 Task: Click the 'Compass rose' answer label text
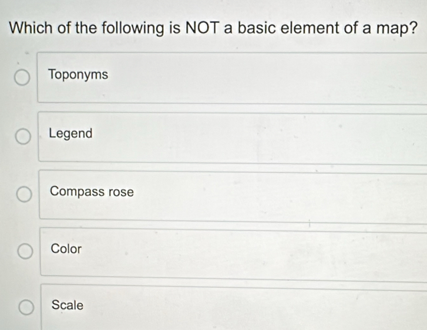92,192
